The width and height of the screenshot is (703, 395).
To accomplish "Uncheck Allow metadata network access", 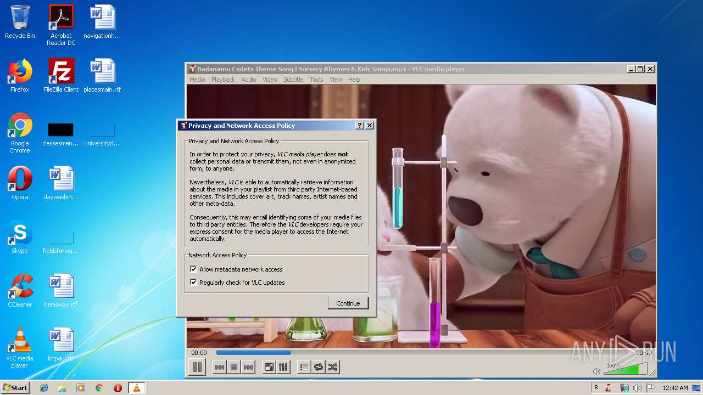I will pos(193,269).
